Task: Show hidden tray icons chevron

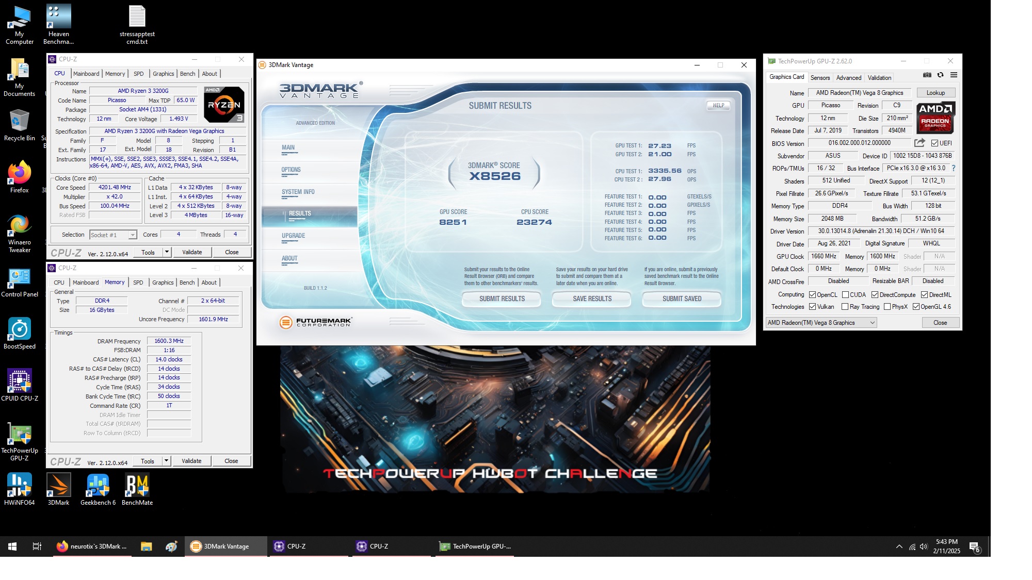Action: 899,546
